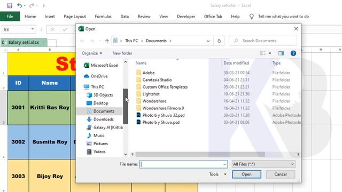Open the Review tab
The height and width of the screenshot is (192, 342).
[144, 17]
